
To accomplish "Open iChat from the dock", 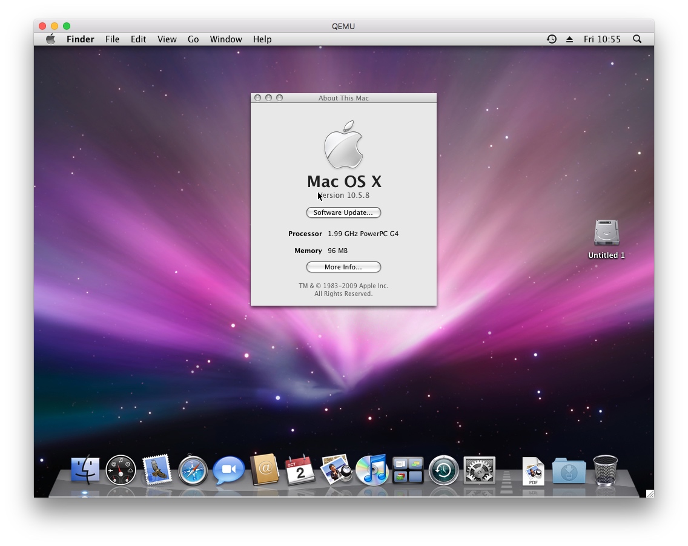I will tap(228, 470).
